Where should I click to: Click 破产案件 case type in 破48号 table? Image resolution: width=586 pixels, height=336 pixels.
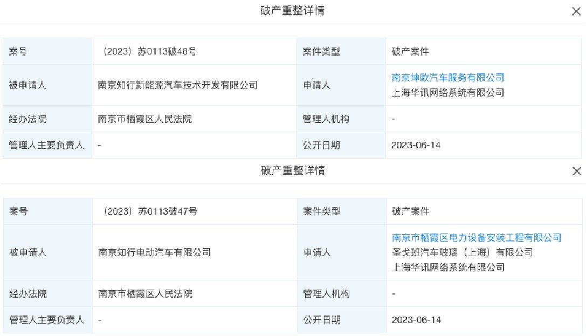[x=410, y=52]
